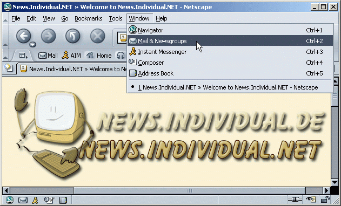The image size is (341, 206).
Task: Click the Home button in personal toolbar
Action: coord(99,56)
